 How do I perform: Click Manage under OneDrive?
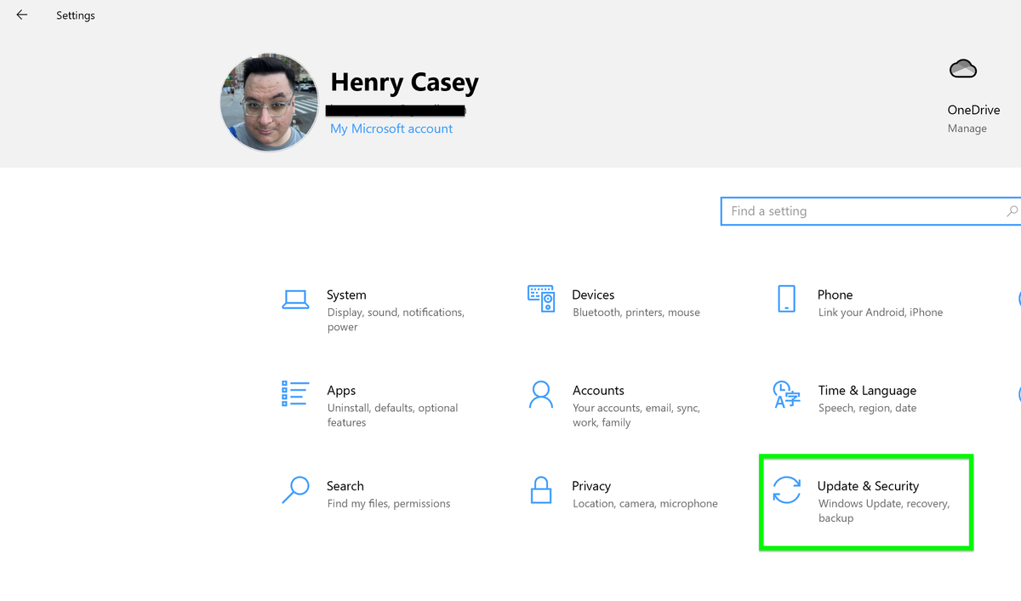(x=967, y=128)
